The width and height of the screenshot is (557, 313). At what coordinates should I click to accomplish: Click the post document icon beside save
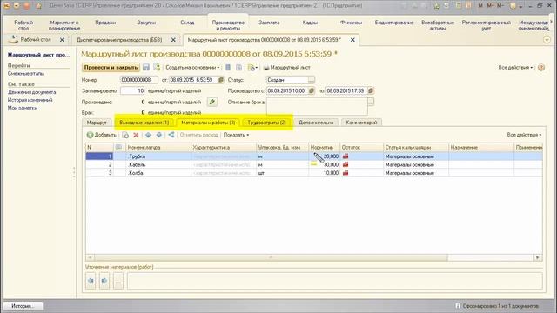157,68
